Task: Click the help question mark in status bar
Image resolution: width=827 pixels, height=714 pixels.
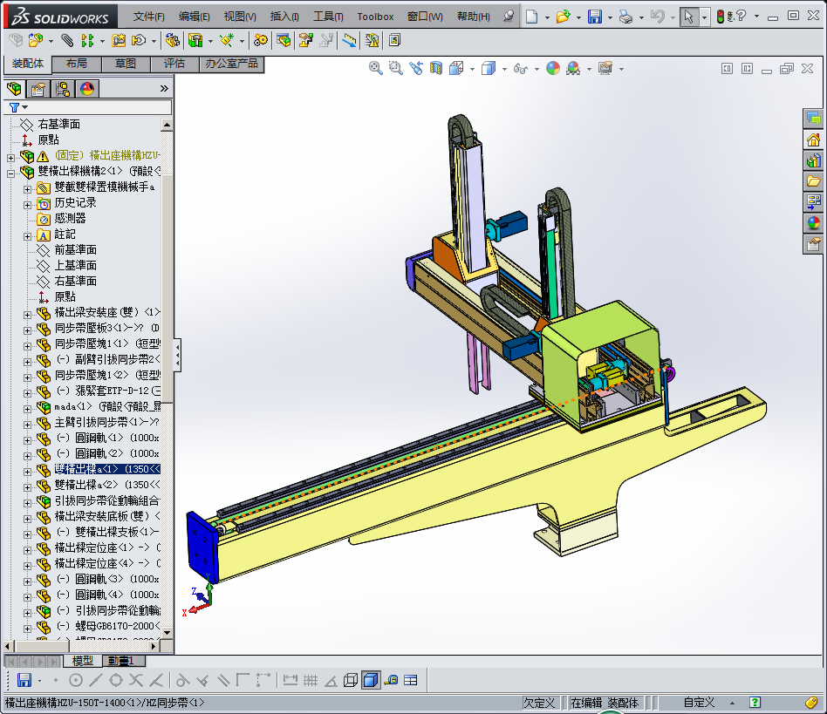Action: coord(755,703)
